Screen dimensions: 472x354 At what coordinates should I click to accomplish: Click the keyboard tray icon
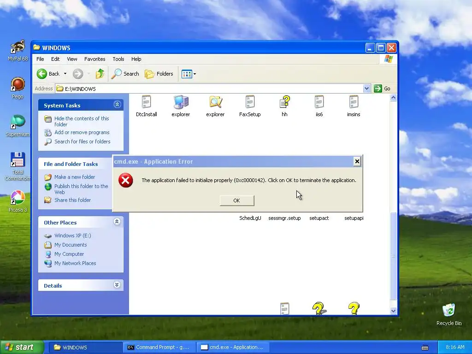[x=425, y=348]
